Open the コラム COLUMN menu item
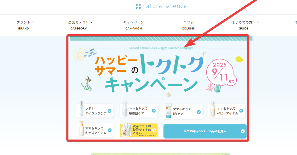297x155 pixels. pos(188,25)
